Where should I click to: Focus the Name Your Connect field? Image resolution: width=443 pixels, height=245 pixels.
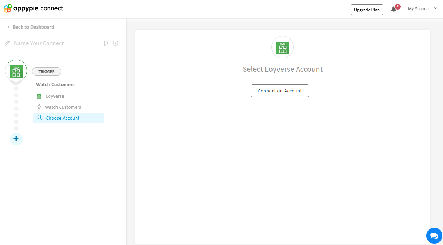click(x=55, y=43)
